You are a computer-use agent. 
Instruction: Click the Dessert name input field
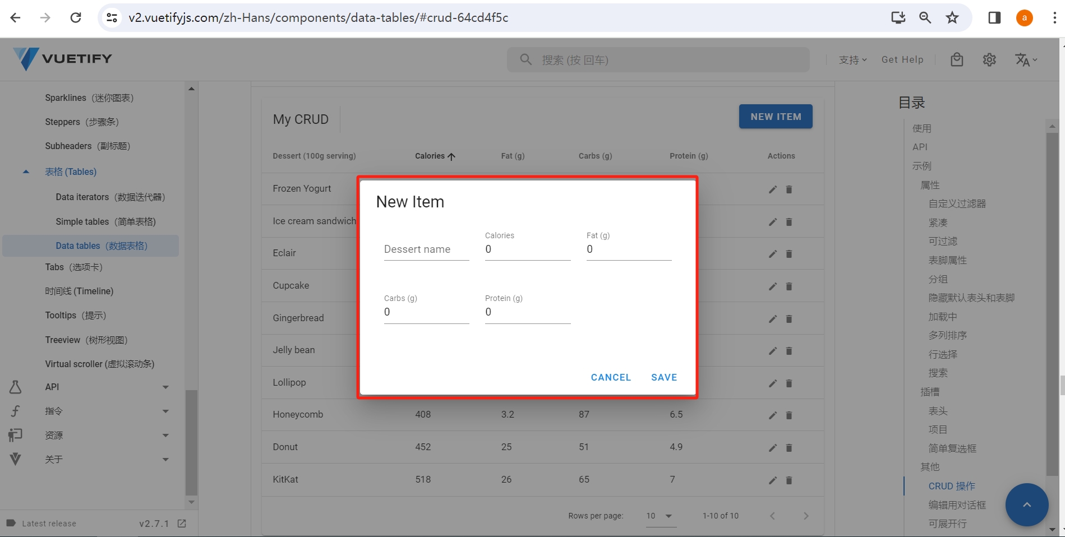(426, 249)
